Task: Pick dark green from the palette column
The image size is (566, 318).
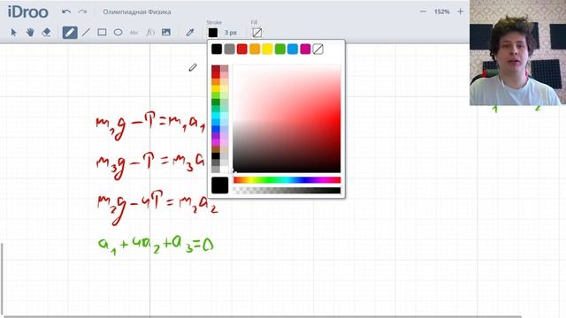Action: coord(216,102)
